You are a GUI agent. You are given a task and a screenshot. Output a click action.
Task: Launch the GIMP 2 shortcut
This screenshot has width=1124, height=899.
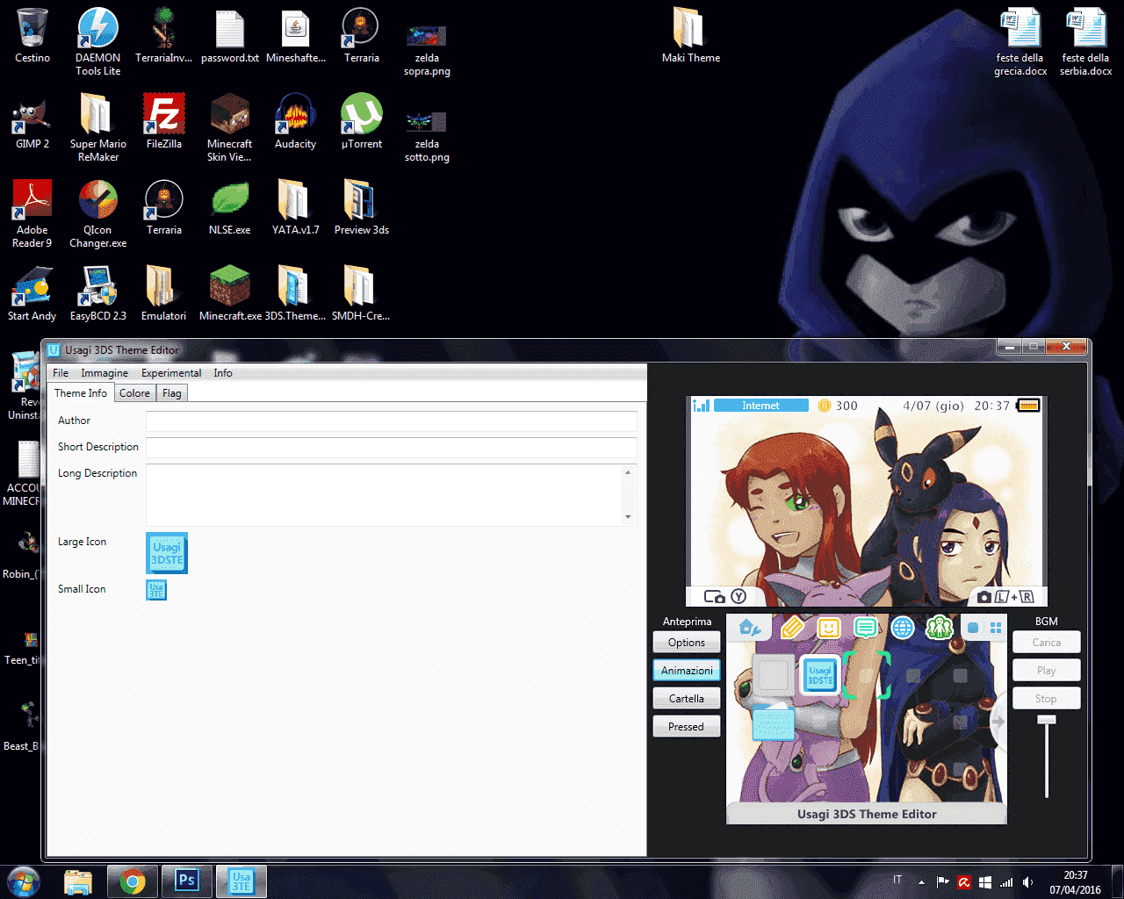point(32,121)
